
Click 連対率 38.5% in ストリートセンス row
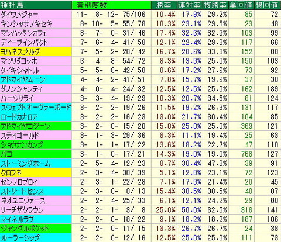click(x=191, y=191)
